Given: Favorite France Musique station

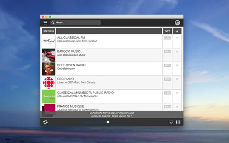Looking at the screenshot, I should [177, 106].
